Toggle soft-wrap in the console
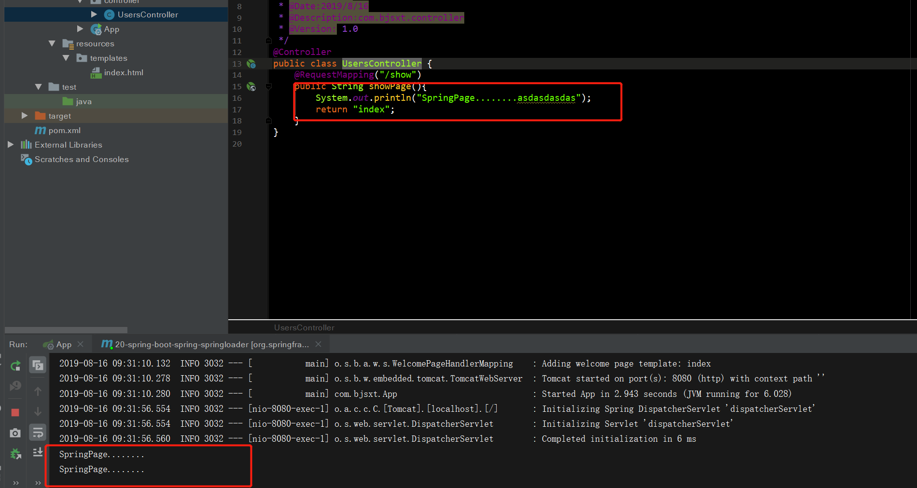This screenshot has height=488, width=917. (x=38, y=432)
